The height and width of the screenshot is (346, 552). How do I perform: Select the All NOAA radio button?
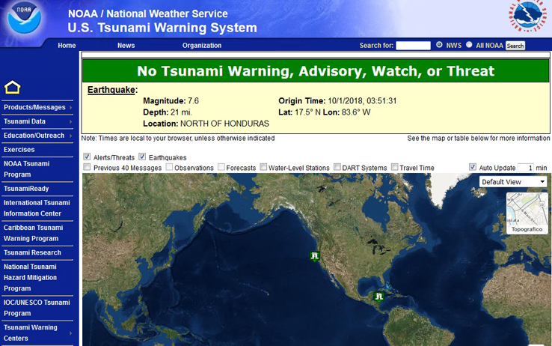[469, 45]
